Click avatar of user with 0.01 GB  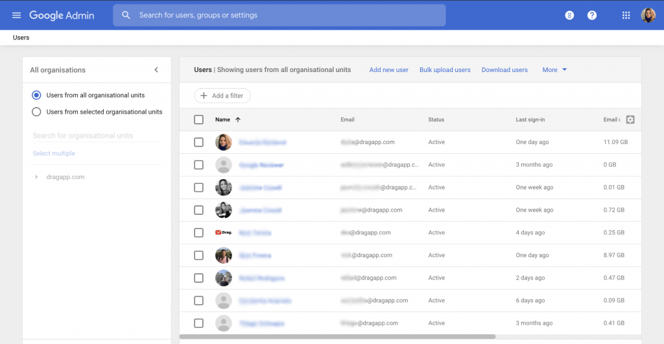point(224,188)
